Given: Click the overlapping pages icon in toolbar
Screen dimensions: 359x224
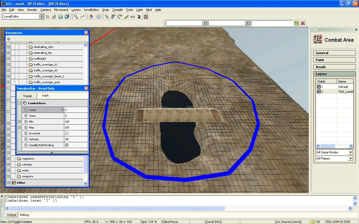Looking at the screenshot, I should [x=98, y=17].
